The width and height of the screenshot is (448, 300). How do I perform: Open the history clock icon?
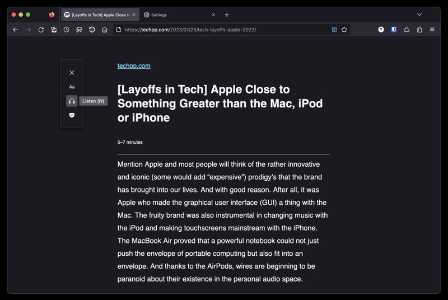66,30
